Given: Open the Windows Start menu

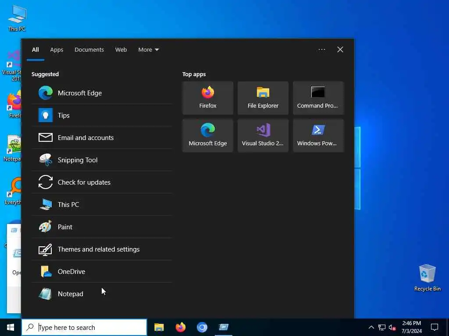Looking at the screenshot, I should pos(11,327).
